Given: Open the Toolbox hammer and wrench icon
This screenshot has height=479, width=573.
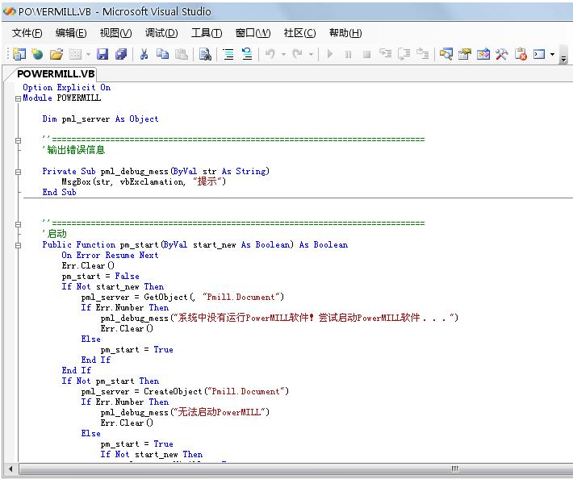Looking at the screenshot, I should pos(502,54).
